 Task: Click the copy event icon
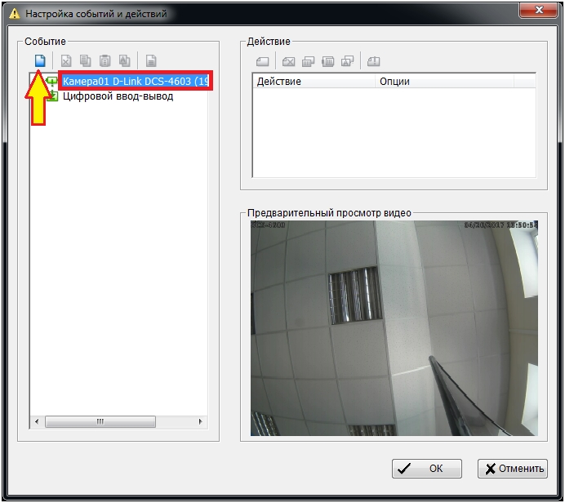86,60
